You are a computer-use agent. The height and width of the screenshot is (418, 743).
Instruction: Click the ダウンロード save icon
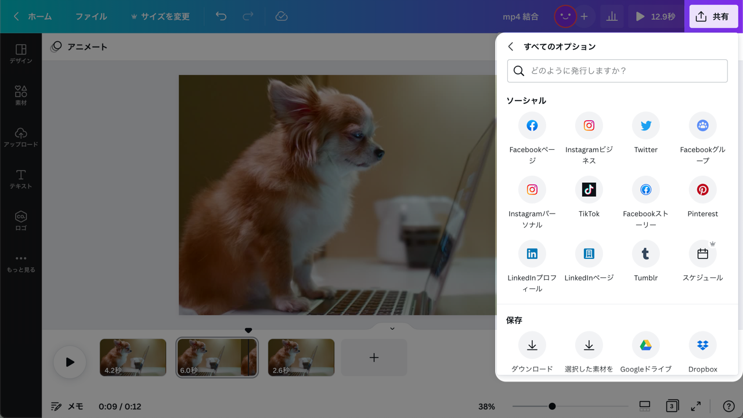tap(532, 345)
